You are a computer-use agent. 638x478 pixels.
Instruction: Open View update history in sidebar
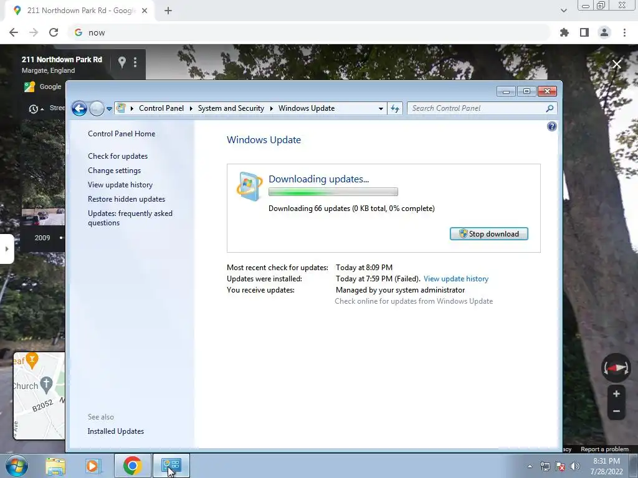(120, 184)
